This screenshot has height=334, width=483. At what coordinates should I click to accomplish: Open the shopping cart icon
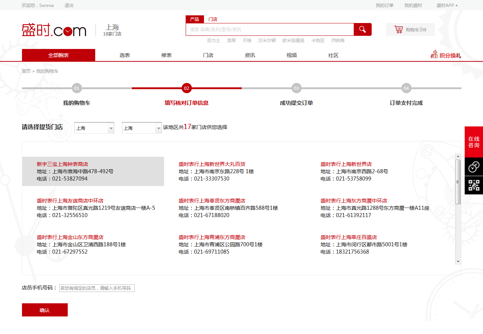[x=398, y=30]
